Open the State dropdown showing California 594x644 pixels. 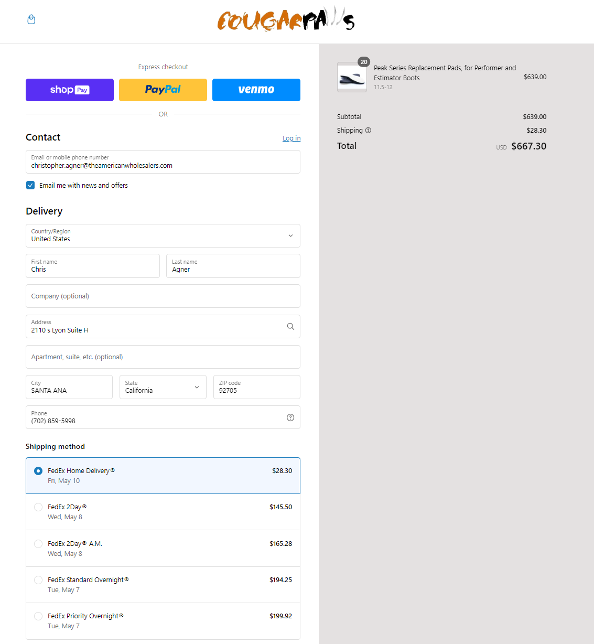pos(163,387)
